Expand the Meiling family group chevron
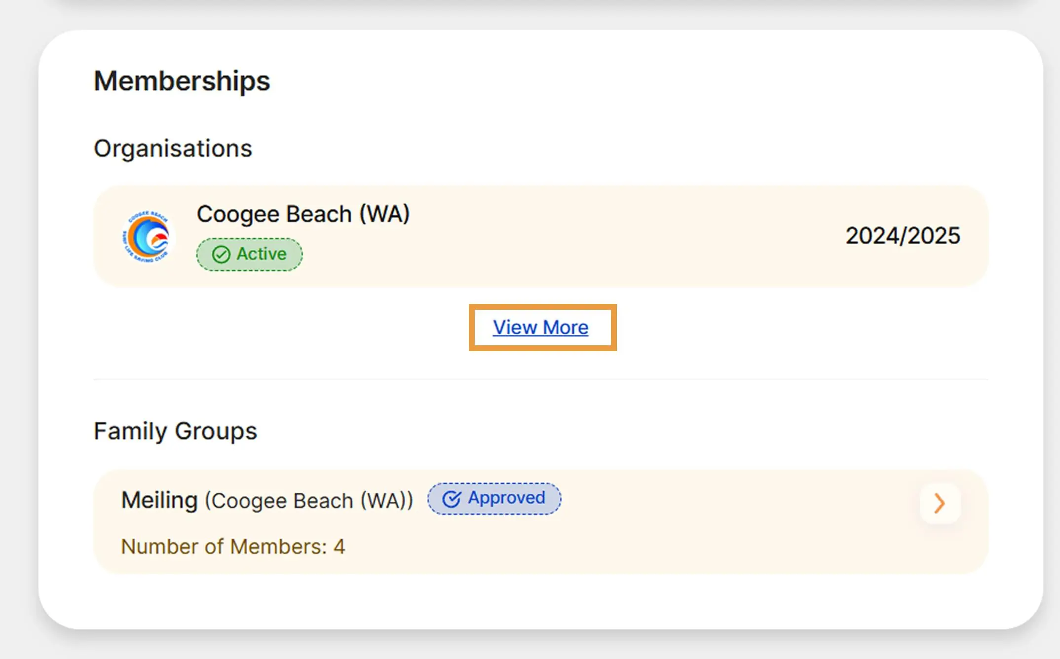Screen dimensions: 1060x659 tap(940, 503)
